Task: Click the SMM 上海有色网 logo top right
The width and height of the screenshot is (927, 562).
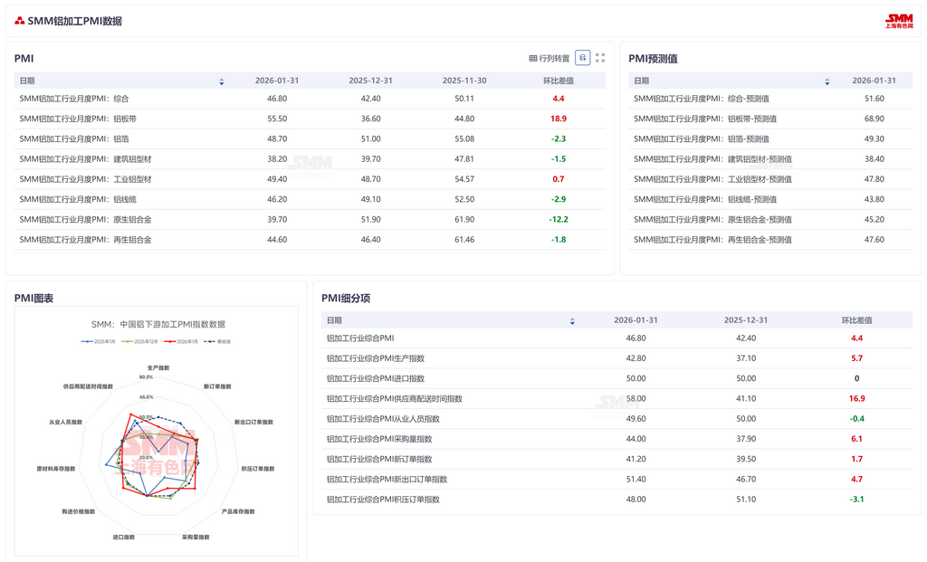Action: 899,21
